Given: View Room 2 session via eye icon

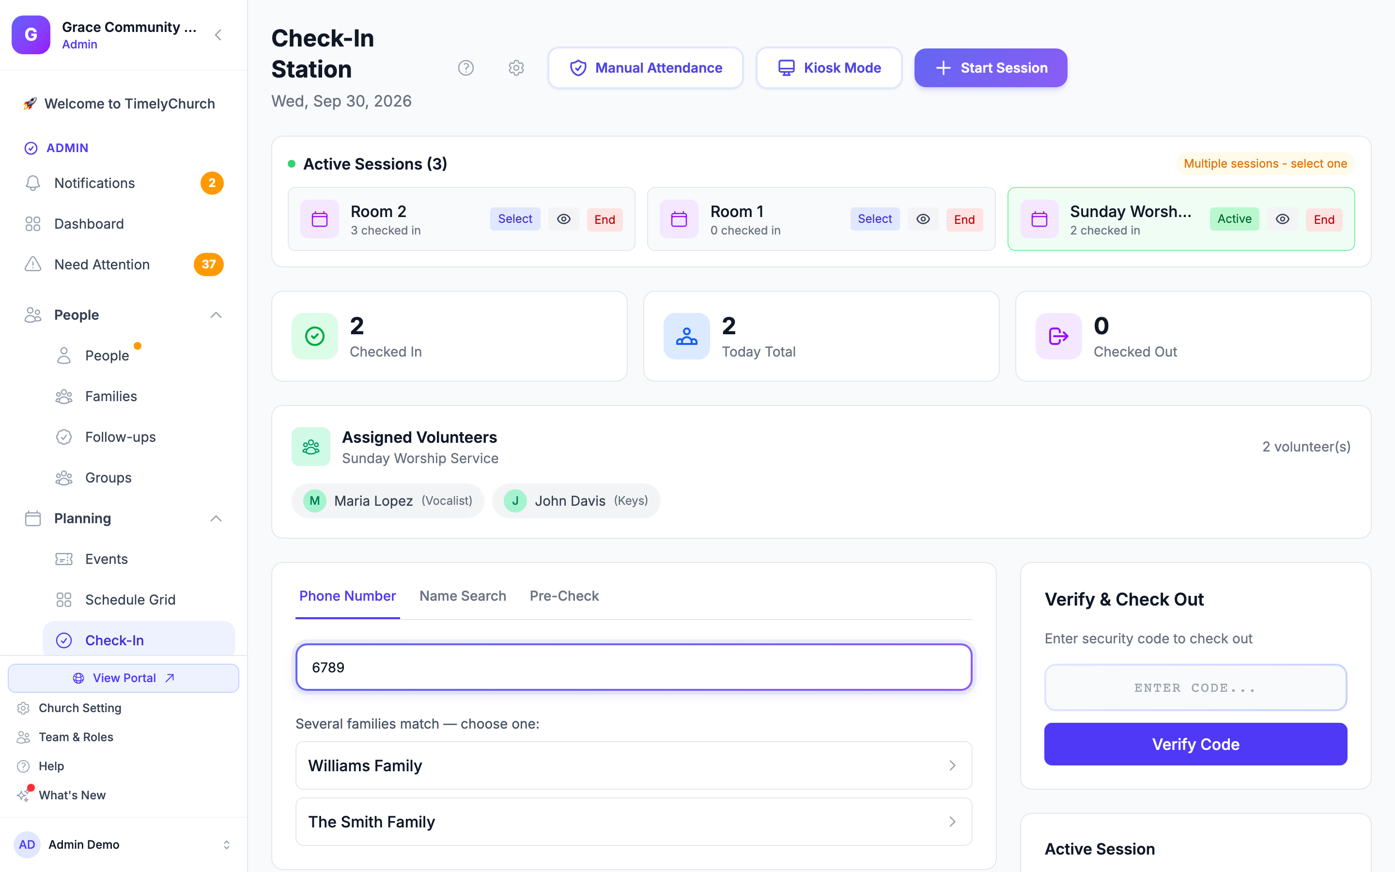Looking at the screenshot, I should tap(563, 219).
